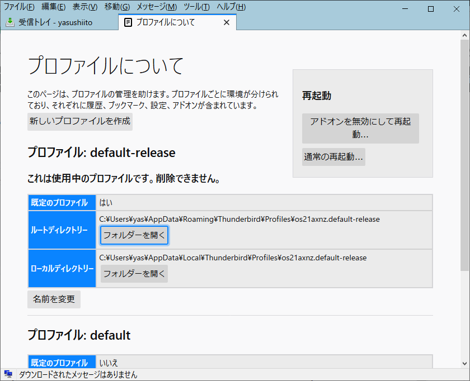
Task: Click 名前を変更 to rename the profile
Action: coord(54,299)
